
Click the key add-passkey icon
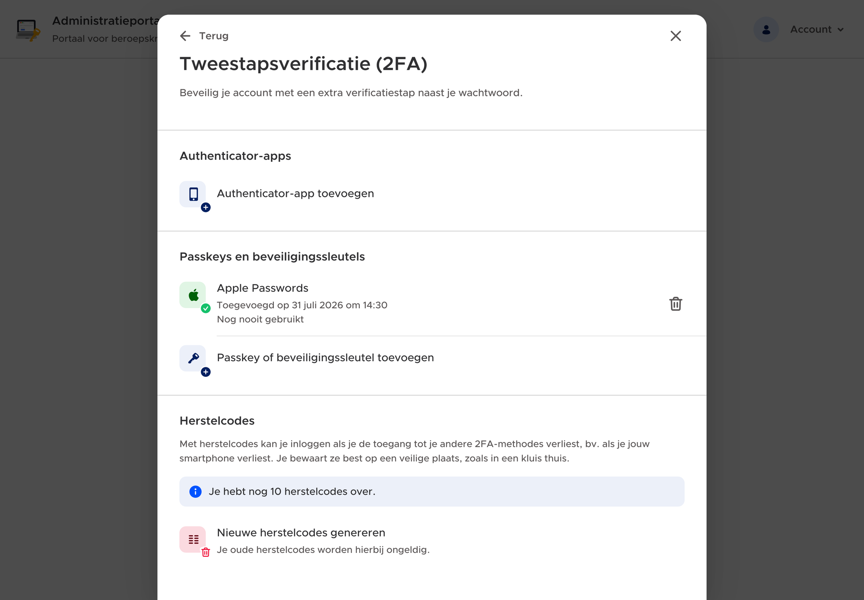193,358
